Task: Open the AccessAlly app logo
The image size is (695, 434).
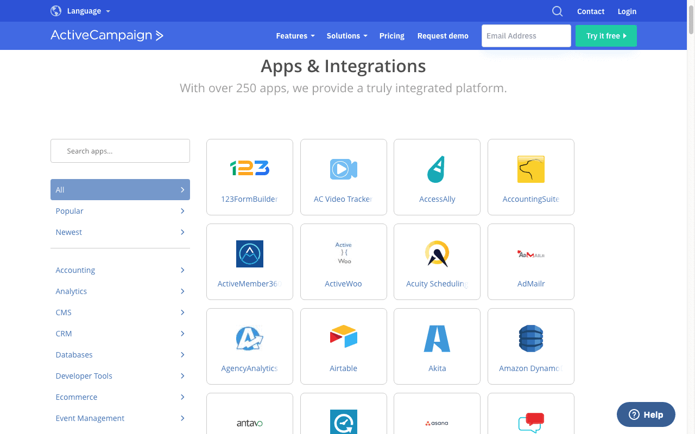Action: click(437, 169)
